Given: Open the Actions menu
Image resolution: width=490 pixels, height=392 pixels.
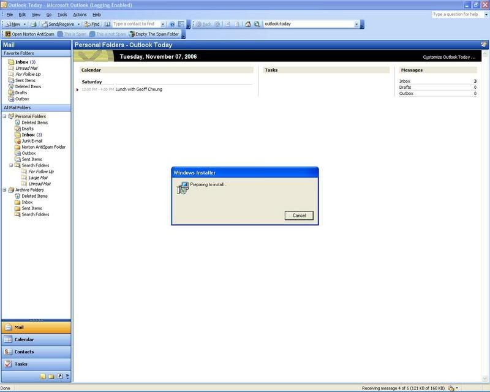Looking at the screenshot, I should click(80, 14).
